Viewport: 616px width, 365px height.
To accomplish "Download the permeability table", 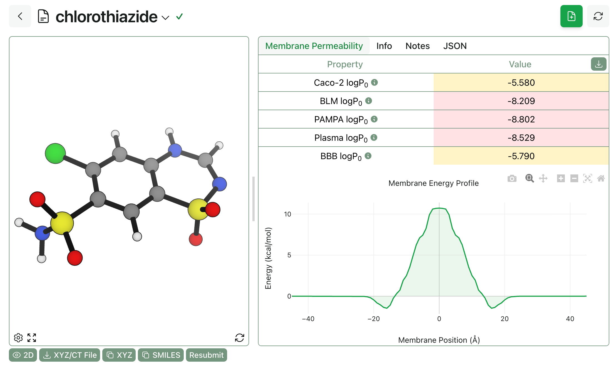I will point(599,64).
